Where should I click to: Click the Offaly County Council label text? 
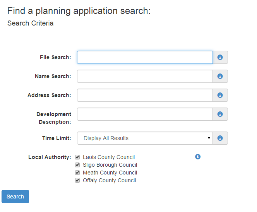pos(109,180)
